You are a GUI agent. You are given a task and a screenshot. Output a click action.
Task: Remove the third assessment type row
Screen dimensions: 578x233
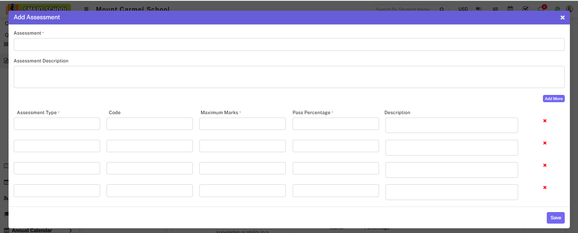[x=545, y=165]
